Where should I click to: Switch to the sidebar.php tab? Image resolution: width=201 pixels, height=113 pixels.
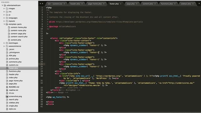pos(186,4)
